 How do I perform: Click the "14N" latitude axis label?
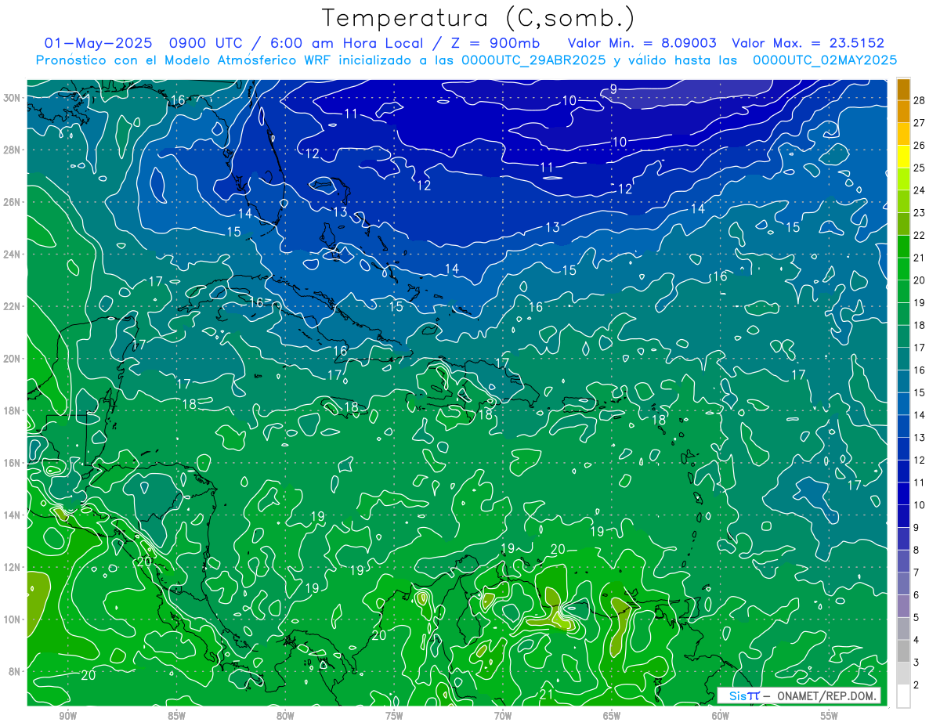pyautogui.click(x=13, y=515)
